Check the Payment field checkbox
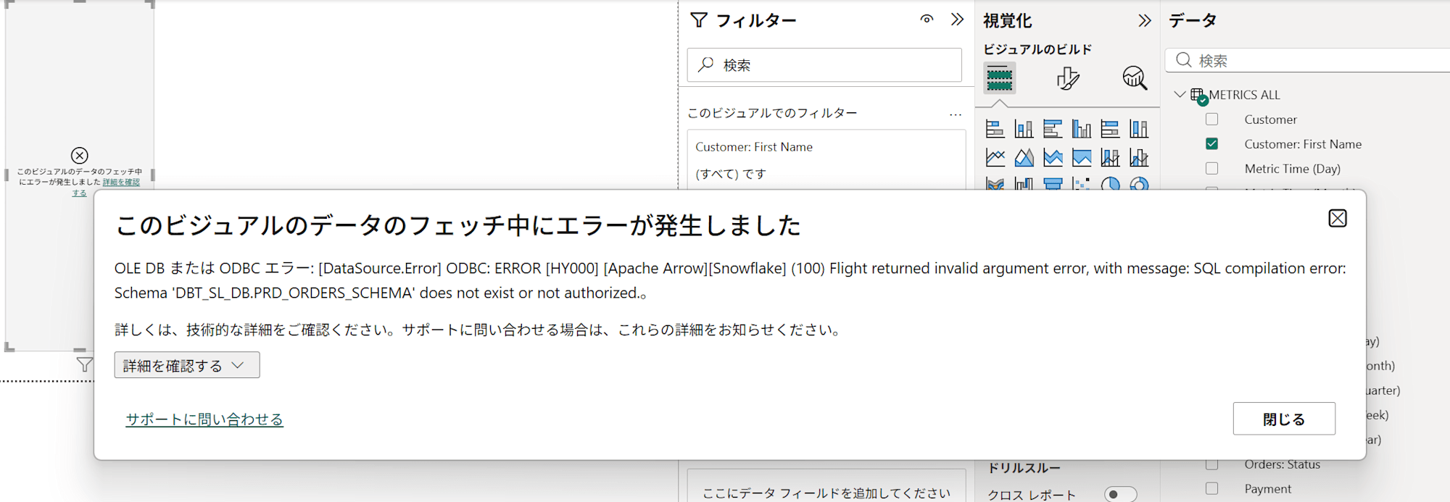 pyautogui.click(x=1211, y=488)
